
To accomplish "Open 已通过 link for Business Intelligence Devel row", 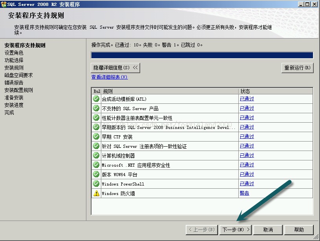I will 247,127.
